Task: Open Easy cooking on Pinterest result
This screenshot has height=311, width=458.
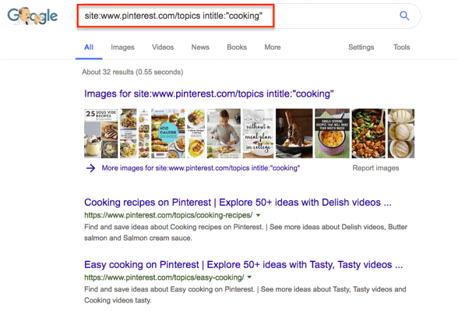Action: [x=243, y=265]
